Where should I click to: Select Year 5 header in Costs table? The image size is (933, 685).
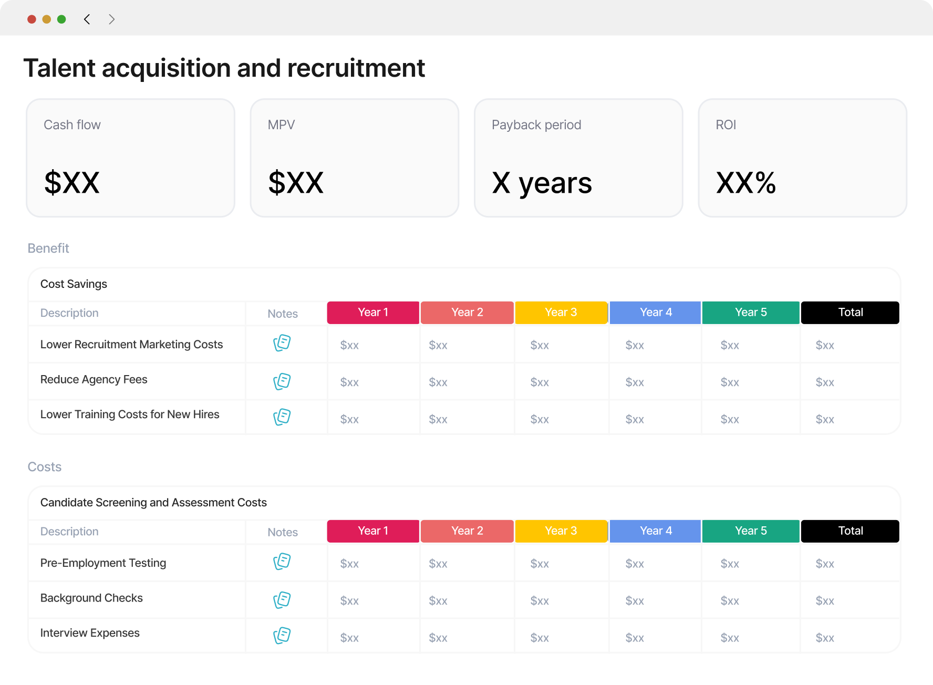pyautogui.click(x=751, y=531)
